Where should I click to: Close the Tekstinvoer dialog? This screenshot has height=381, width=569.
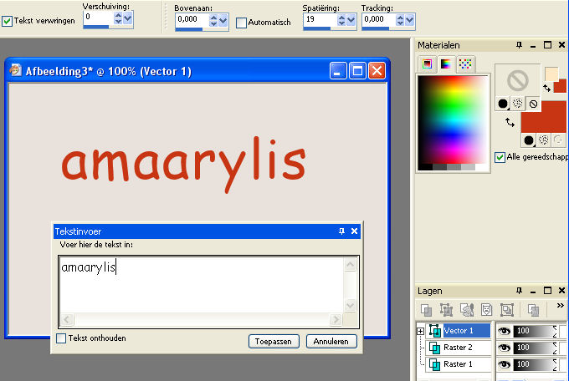[x=355, y=231]
